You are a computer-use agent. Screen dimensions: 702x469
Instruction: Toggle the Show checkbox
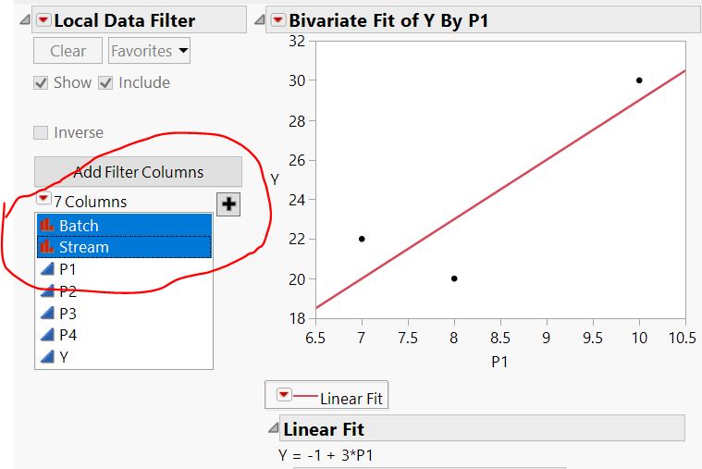41,82
